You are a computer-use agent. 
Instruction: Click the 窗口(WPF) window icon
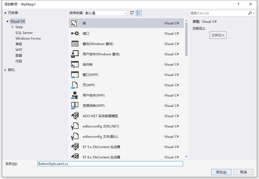(75, 75)
